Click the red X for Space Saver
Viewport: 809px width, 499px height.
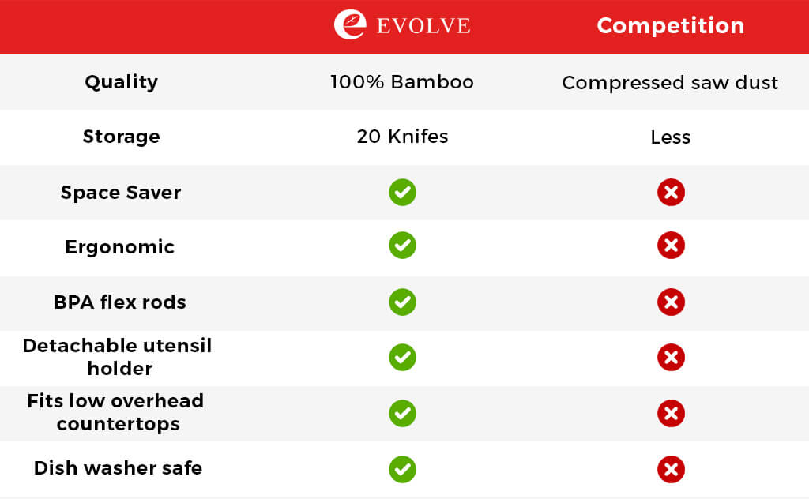click(x=671, y=193)
